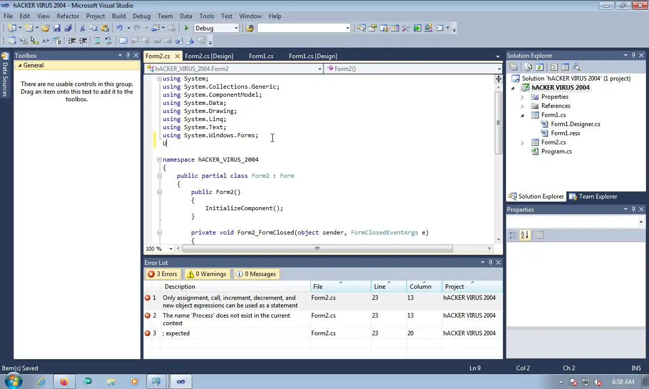Click View Class Diagram icon in Solution Explorer
649x389 pixels.
click(576, 67)
